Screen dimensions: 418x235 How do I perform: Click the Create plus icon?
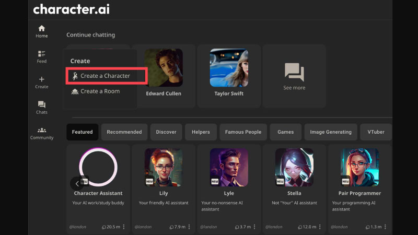(42, 79)
